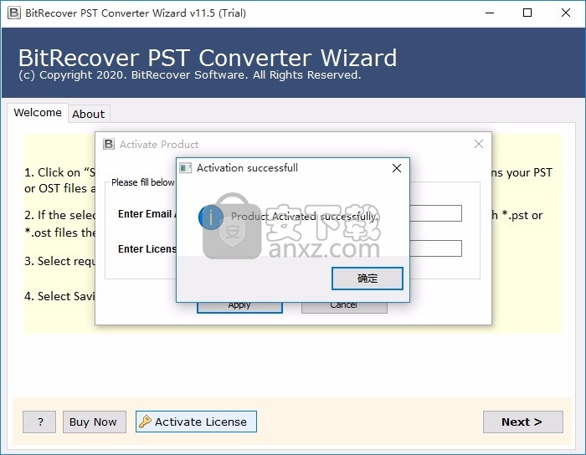
Task: Click the '3. Select requ' instruction line
Action: [x=59, y=261]
